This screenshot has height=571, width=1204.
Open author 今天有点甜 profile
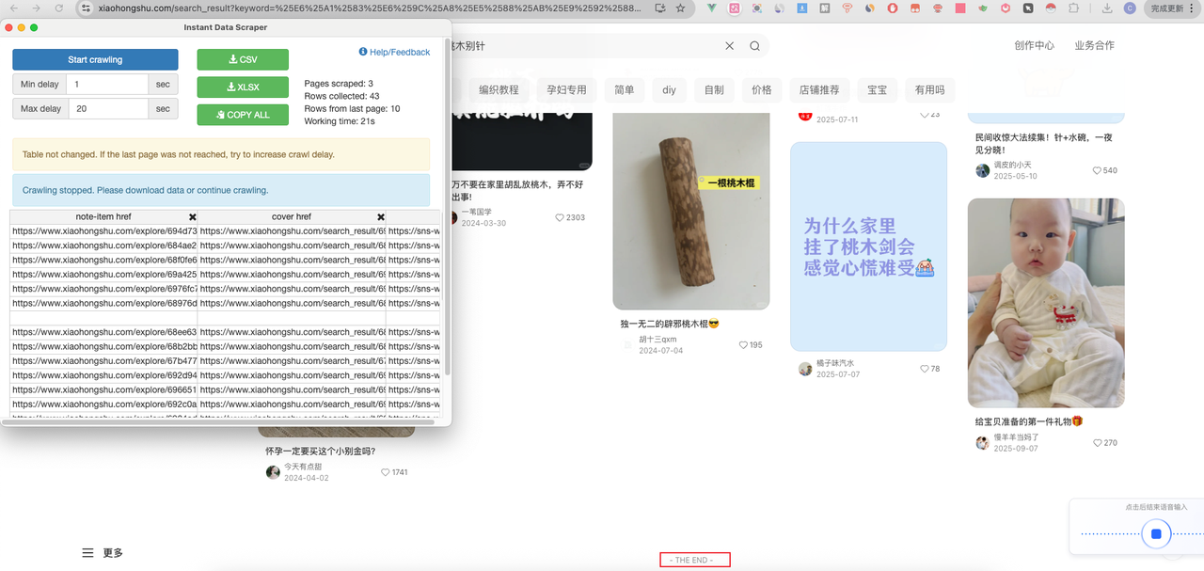coord(303,467)
